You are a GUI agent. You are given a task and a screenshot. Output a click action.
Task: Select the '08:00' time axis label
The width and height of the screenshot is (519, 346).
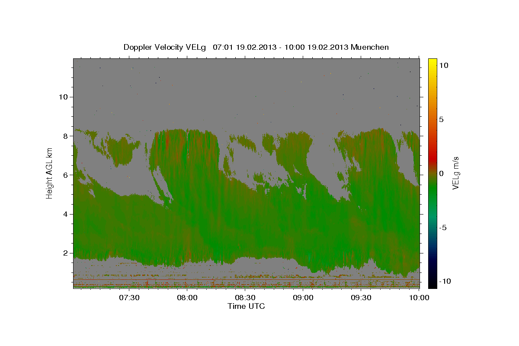tap(187, 298)
